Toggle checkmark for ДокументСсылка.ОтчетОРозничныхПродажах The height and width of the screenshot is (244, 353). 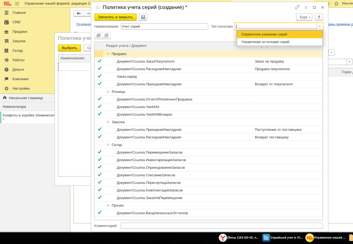coord(100,99)
